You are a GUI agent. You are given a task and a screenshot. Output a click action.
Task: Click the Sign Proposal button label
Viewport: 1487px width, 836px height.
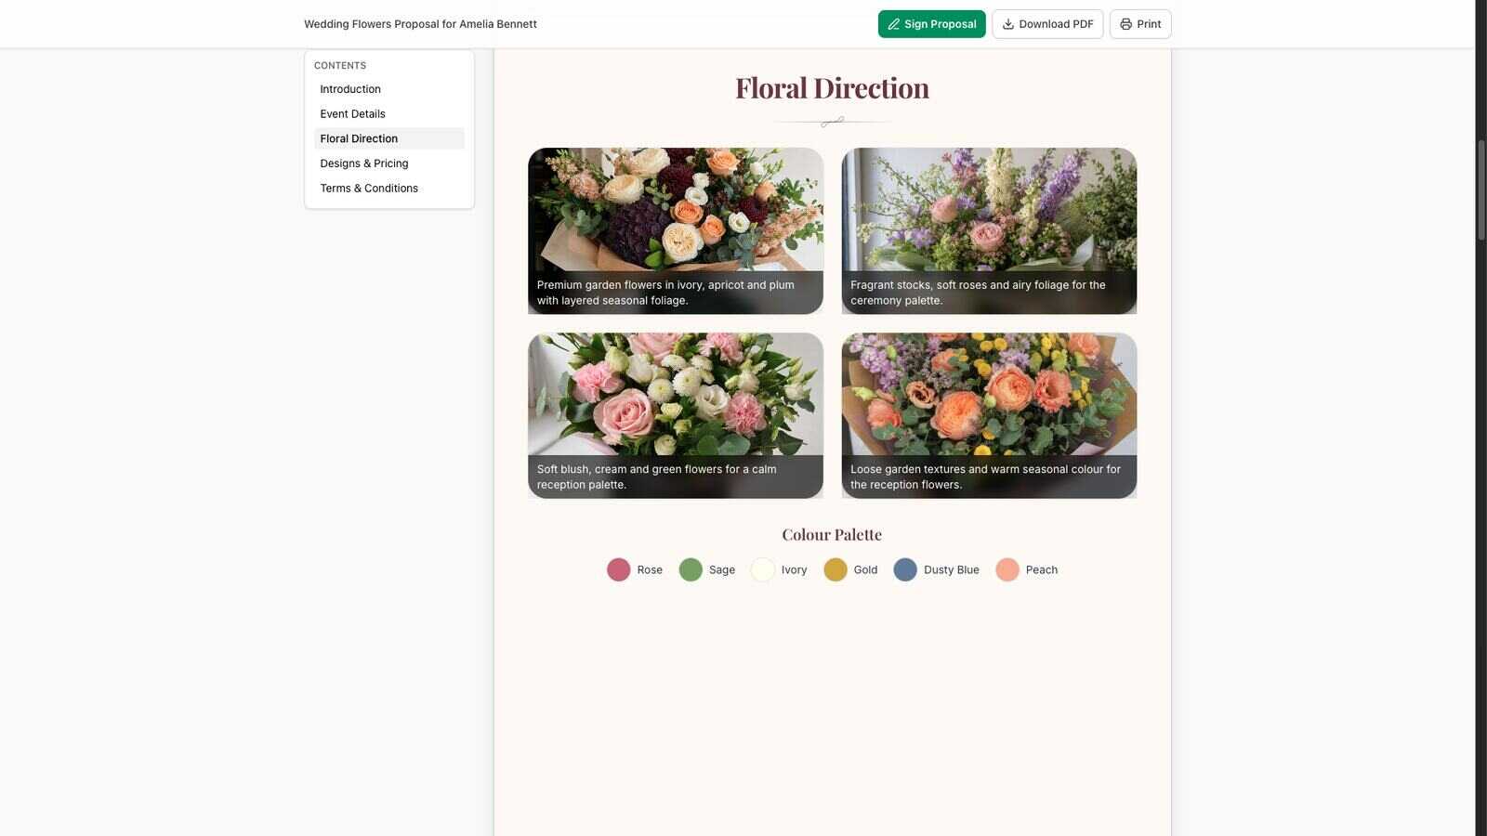[940, 24]
